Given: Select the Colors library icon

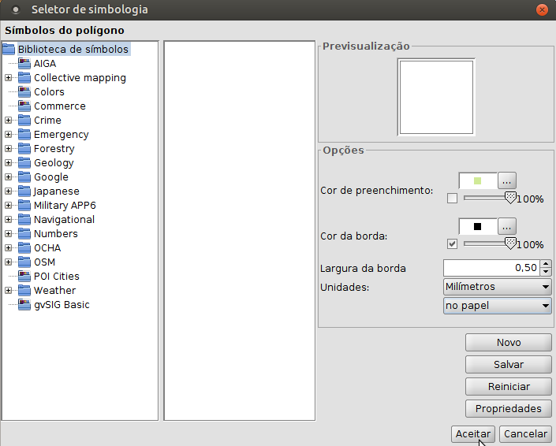Looking at the screenshot, I should [24, 92].
